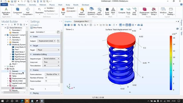The image size is (183, 103).
Task: Collapse the Playing section
Action: [31, 93]
